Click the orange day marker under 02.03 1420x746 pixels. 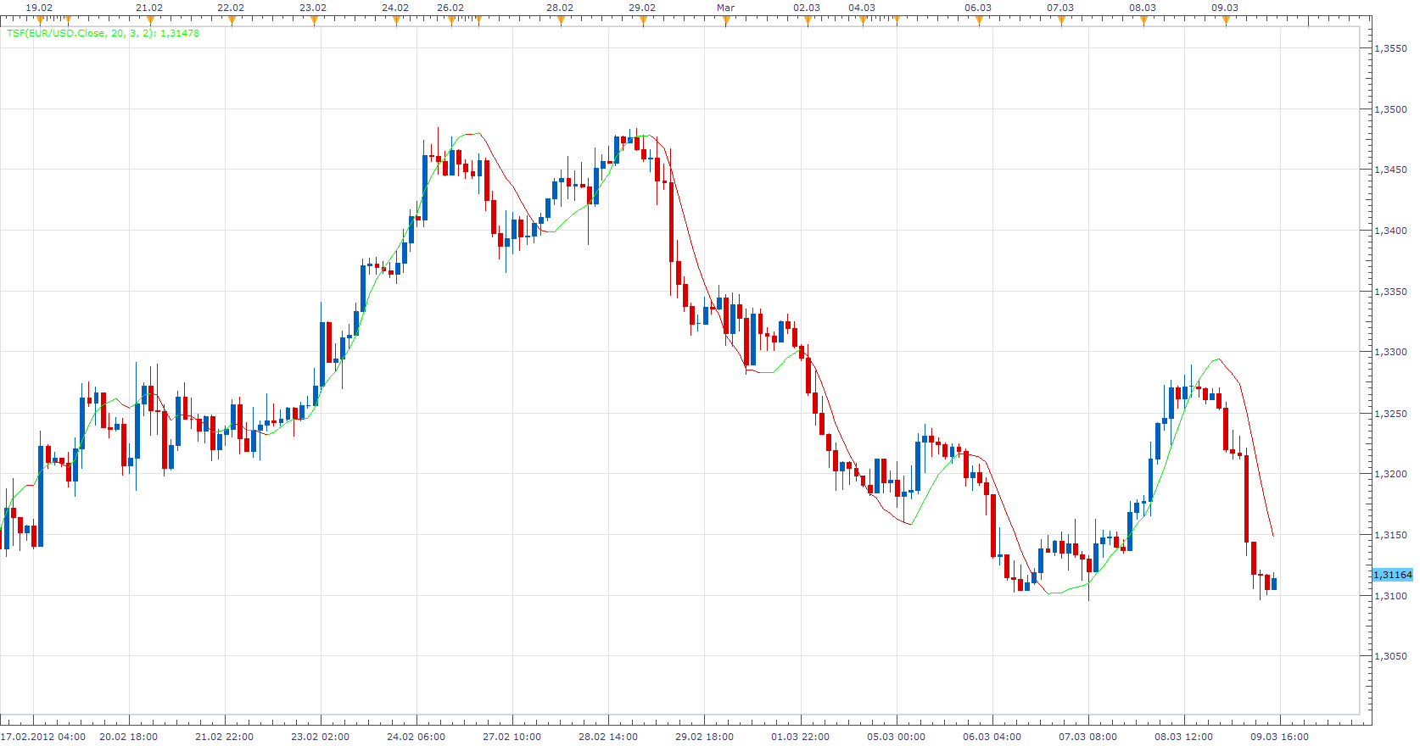(x=808, y=20)
